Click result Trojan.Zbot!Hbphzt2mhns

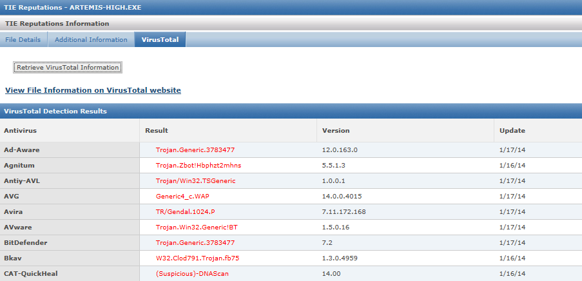coord(199,165)
